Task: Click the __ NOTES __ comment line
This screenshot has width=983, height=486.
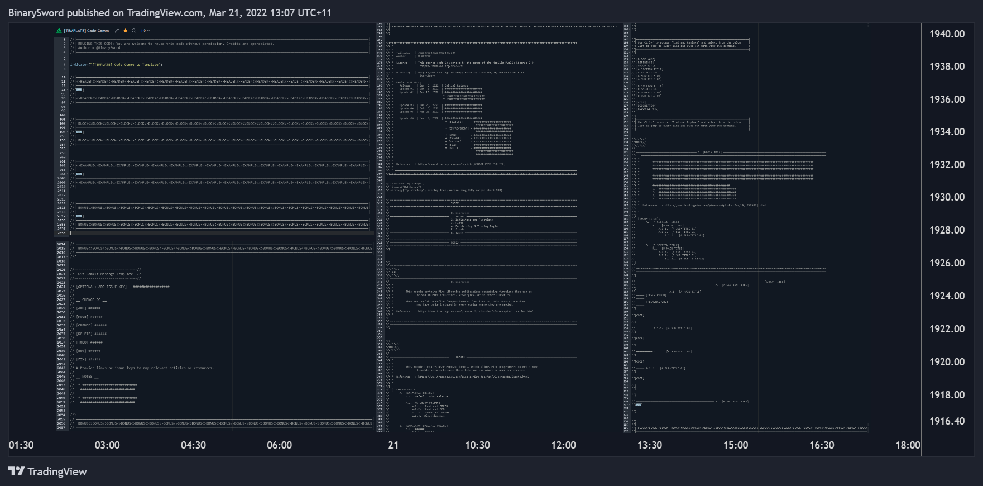Action: (85, 377)
